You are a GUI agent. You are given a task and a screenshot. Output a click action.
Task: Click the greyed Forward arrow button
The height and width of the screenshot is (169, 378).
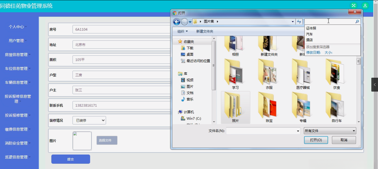pos(184,22)
